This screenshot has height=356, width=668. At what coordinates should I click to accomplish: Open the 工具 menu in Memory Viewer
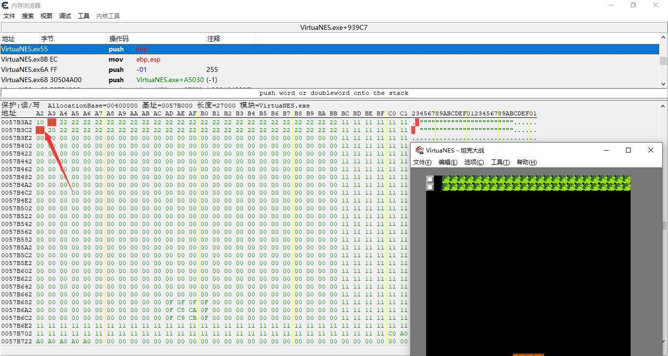[84, 16]
